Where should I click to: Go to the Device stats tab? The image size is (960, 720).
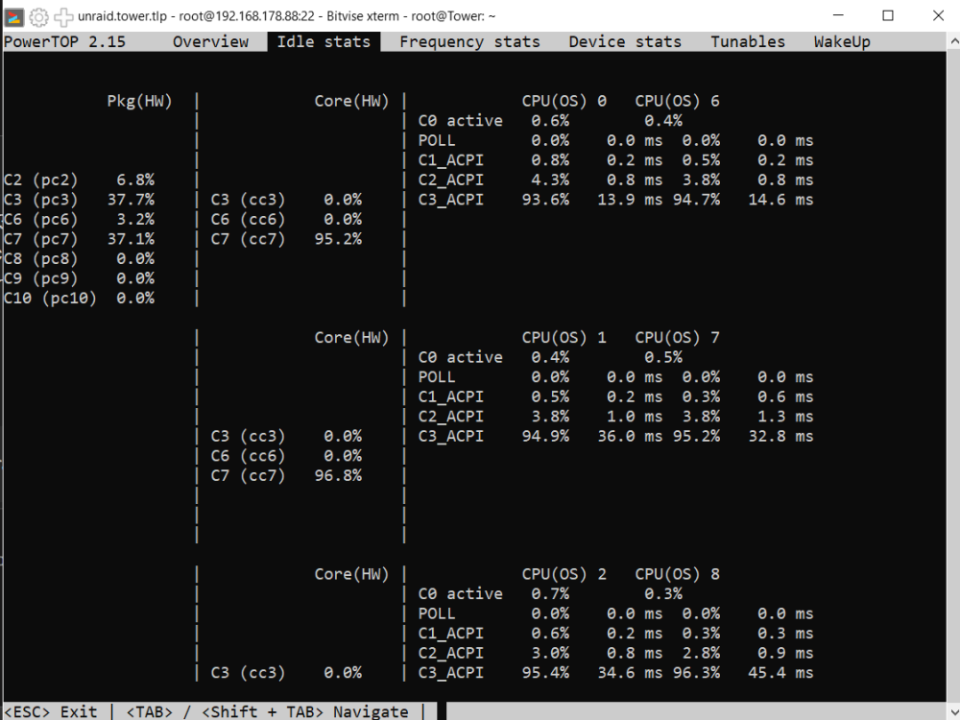click(625, 41)
